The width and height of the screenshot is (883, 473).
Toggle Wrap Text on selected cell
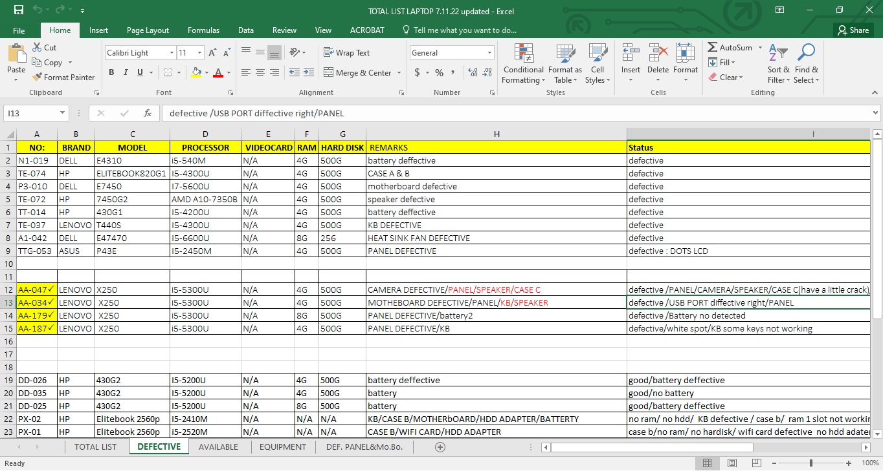click(x=347, y=53)
